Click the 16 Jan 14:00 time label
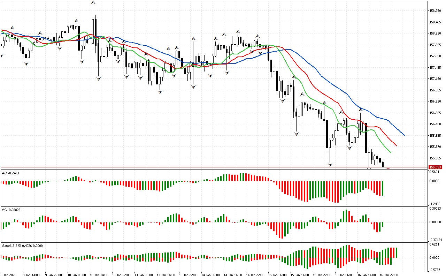The width and height of the screenshot is (446, 279). click(x=366, y=275)
